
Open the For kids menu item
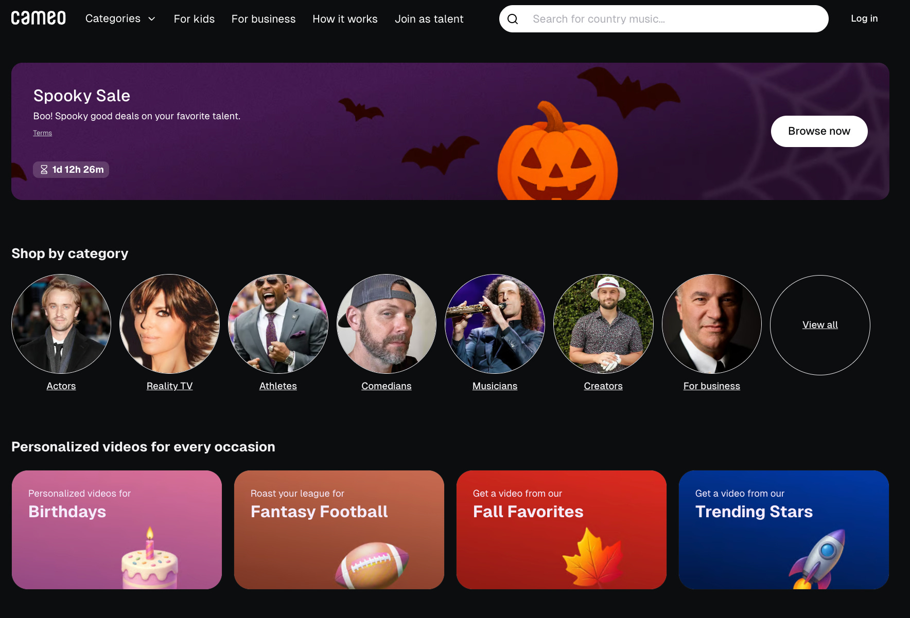point(194,19)
